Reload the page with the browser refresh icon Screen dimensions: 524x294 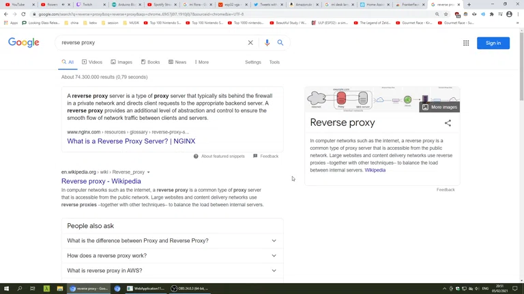(x=24, y=14)
